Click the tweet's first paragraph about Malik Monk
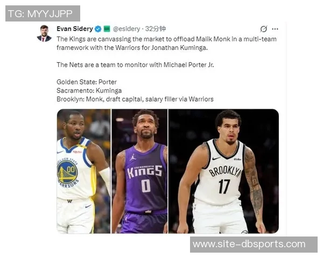This screenshot has width=323, height=258. click(166, 44)
